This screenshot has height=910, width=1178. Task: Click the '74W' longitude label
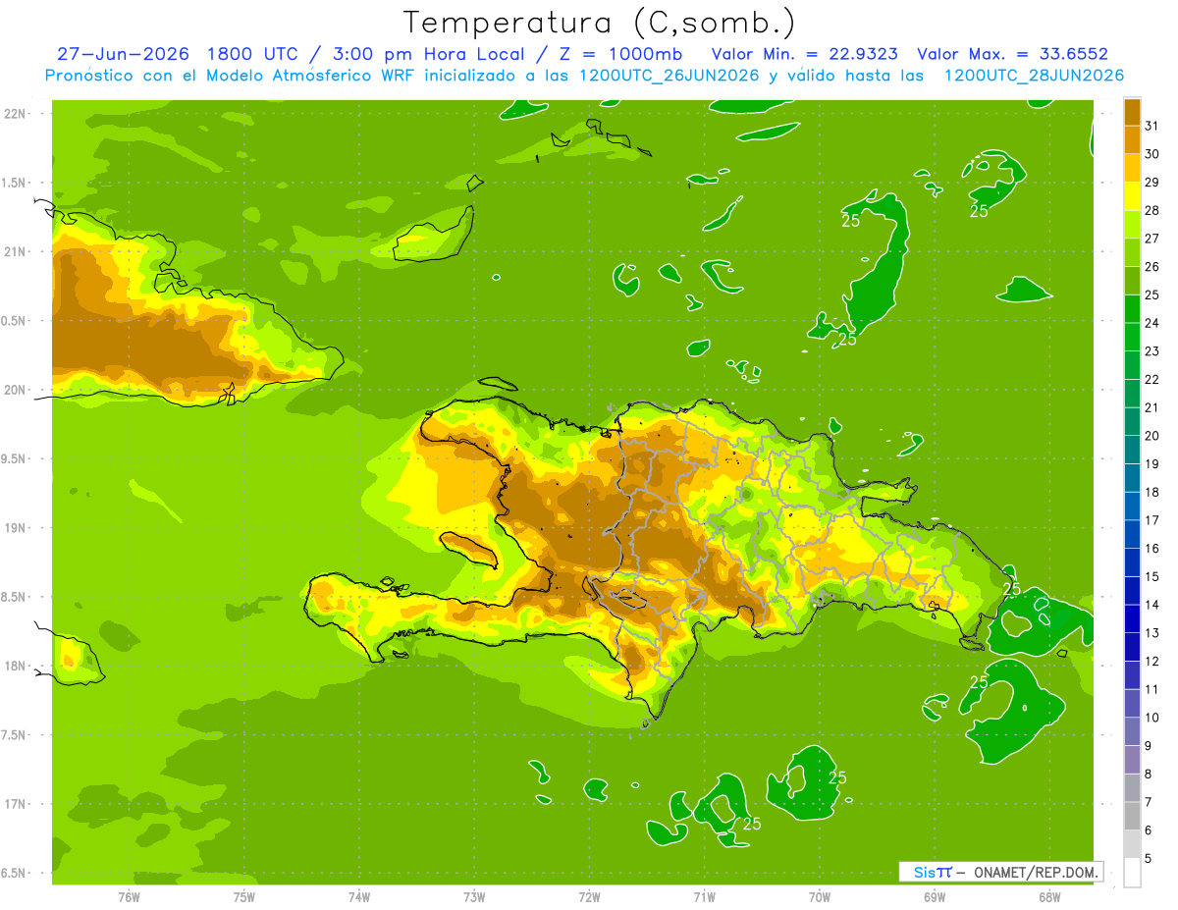click(359, 896)
